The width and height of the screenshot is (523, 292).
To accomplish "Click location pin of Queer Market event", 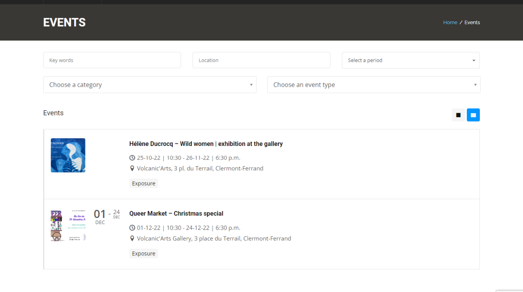I will (132, 238).
